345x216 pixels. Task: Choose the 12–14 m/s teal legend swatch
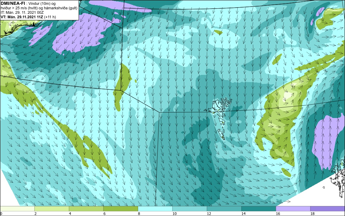coord(224,208)
